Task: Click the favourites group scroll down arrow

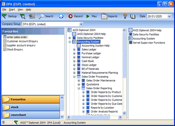Action: coord(62,117)
